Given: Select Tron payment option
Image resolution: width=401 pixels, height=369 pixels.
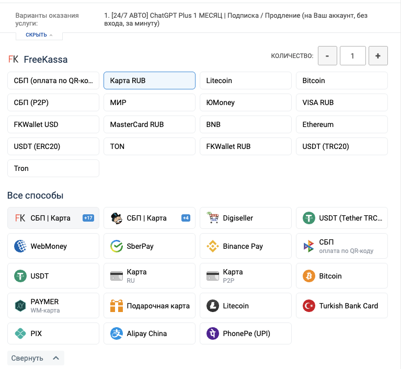Looking at the screenshot, I should click(x=53, y=168).
